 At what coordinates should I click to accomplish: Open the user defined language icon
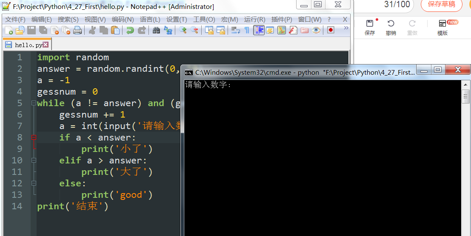coord(270,30)
